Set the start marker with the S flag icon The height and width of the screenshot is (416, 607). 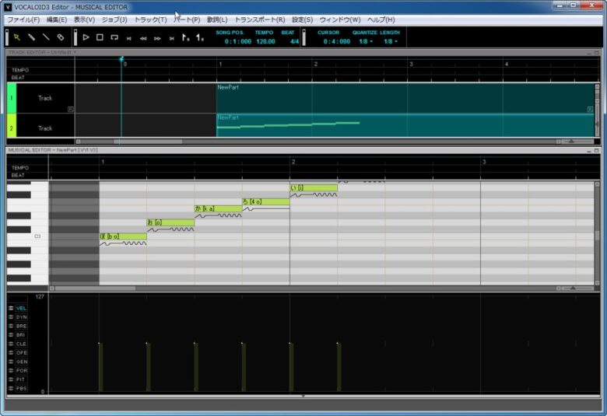click(x=186, y=37)
